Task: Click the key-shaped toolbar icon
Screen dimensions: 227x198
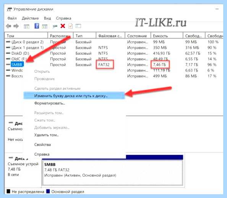Action: click(x=55, y=26)
